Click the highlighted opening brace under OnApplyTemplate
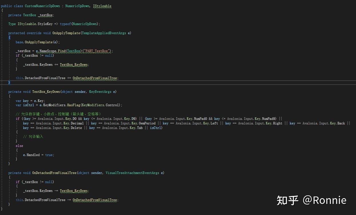This screenshot has height=215, width=356. [x=9, y=37]
